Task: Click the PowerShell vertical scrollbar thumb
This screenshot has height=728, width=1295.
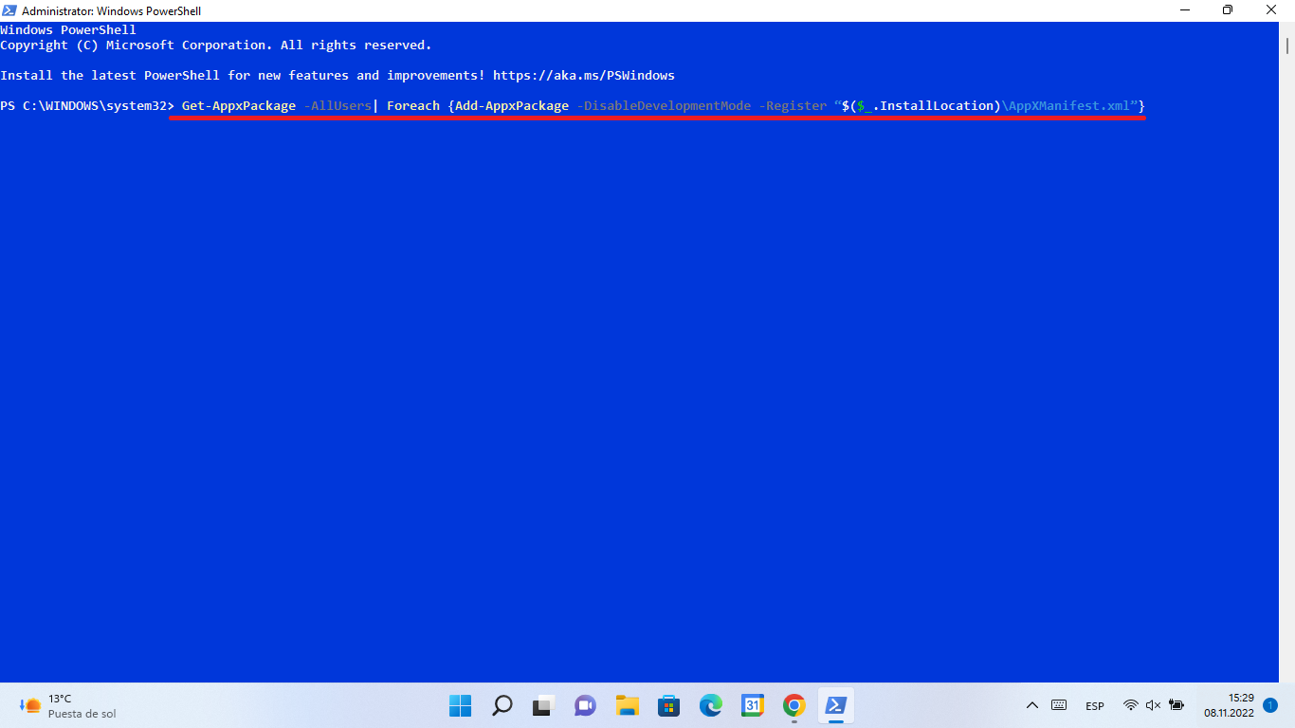Action: tap(1287, 45)
